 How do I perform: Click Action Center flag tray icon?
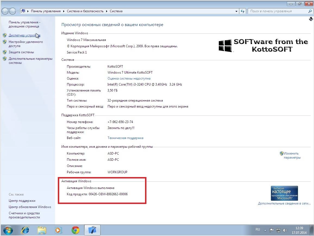click(x=272, y=230)
